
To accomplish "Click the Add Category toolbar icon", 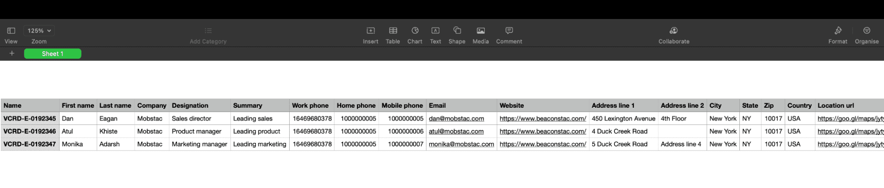I will point(208,31).
